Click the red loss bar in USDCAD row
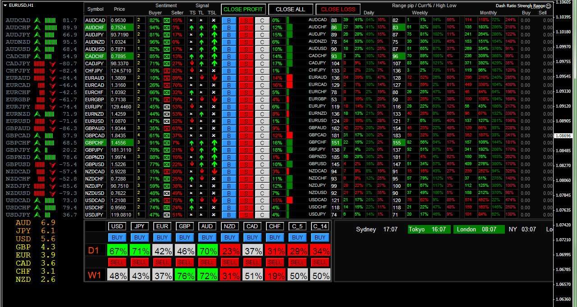The height and width of the screenshot is (307, 577). [290, 201]
